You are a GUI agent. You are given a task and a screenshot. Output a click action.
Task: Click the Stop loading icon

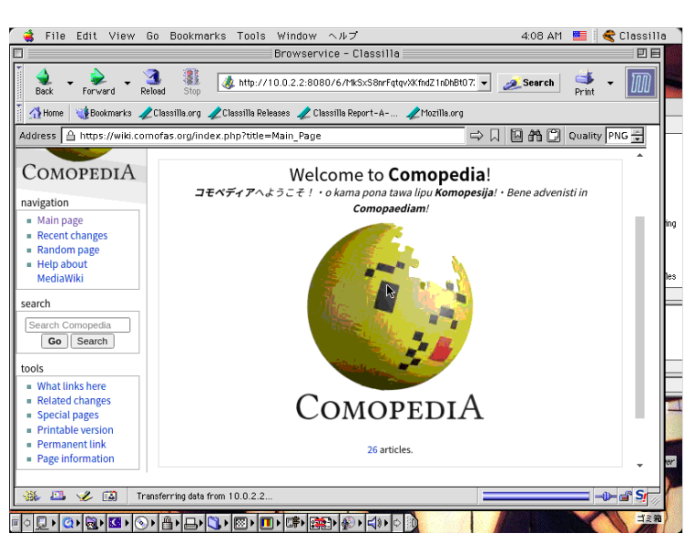(191, 77)
